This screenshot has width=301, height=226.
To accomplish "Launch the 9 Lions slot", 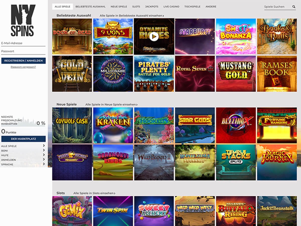I will [113, 36].
